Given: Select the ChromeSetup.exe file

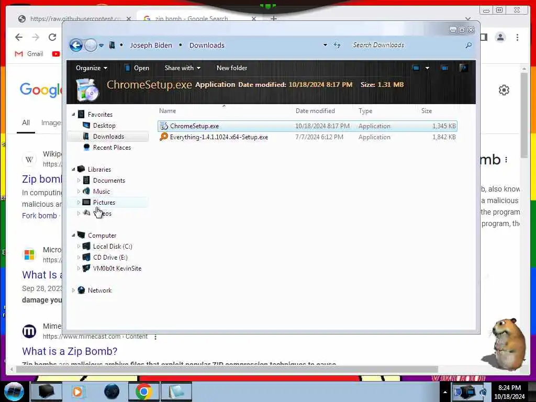Looking at the screenshot, I should tap(307, 126).
